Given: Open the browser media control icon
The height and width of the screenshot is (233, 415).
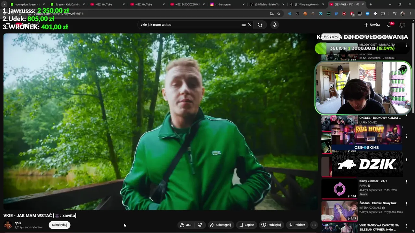Looking at the screenshot, I should tap(395, 14).
